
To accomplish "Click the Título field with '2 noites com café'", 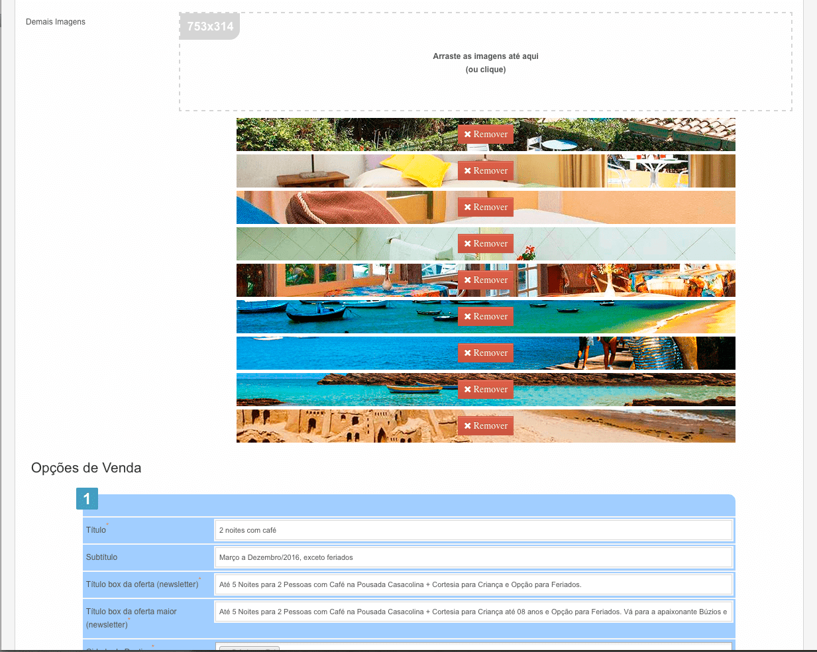I will click(473, 530).
